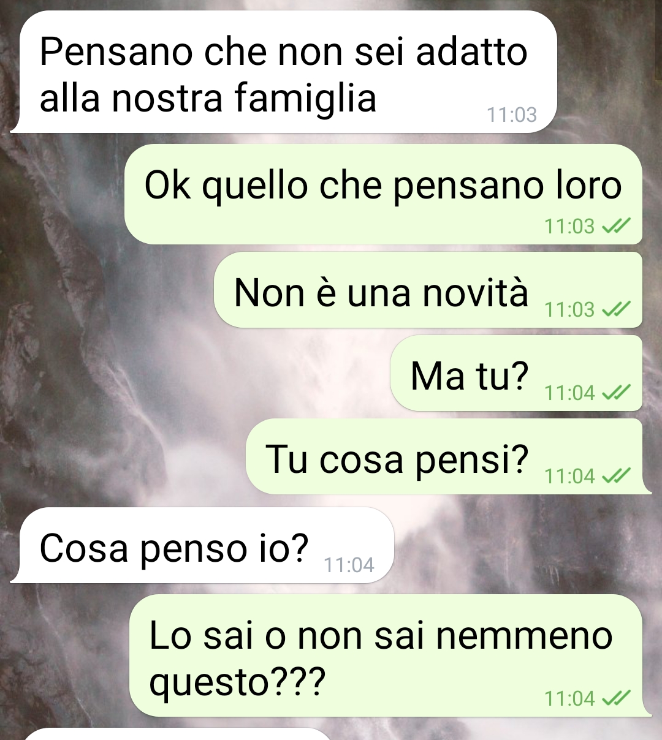
Task: Tap the 11:04 time on "Tu cosa pensi?"
Action: click(x=569, y=477)
